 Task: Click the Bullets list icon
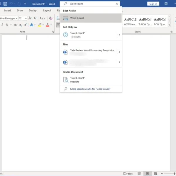click(x=58, y=18)
